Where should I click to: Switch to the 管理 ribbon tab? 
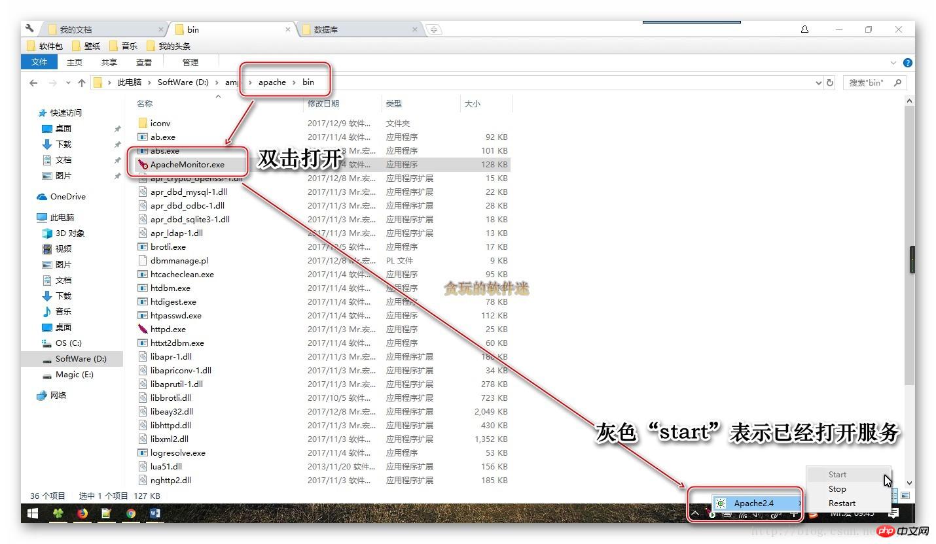[190, 62]
